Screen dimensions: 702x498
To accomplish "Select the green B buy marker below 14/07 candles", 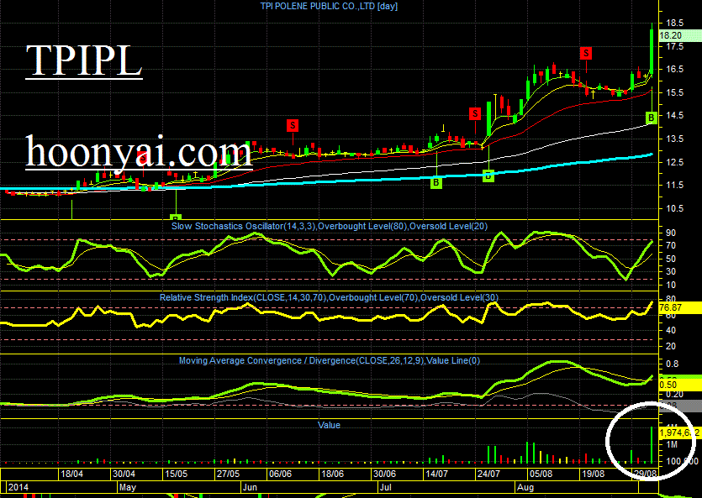I will click(x=436, y=182).
